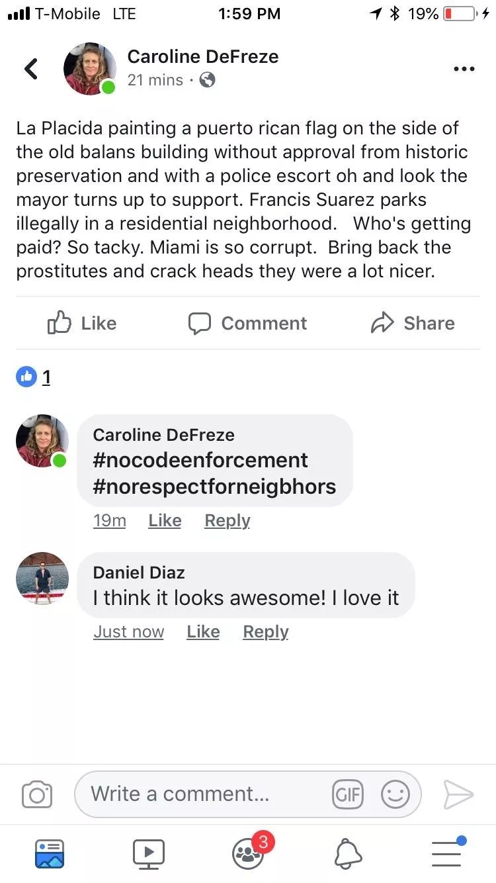Tap the Comment button under the post
Screen dimensions: 496x883
pos(247,323)
